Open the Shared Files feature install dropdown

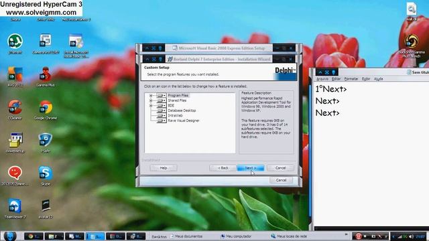click(162, 100)
